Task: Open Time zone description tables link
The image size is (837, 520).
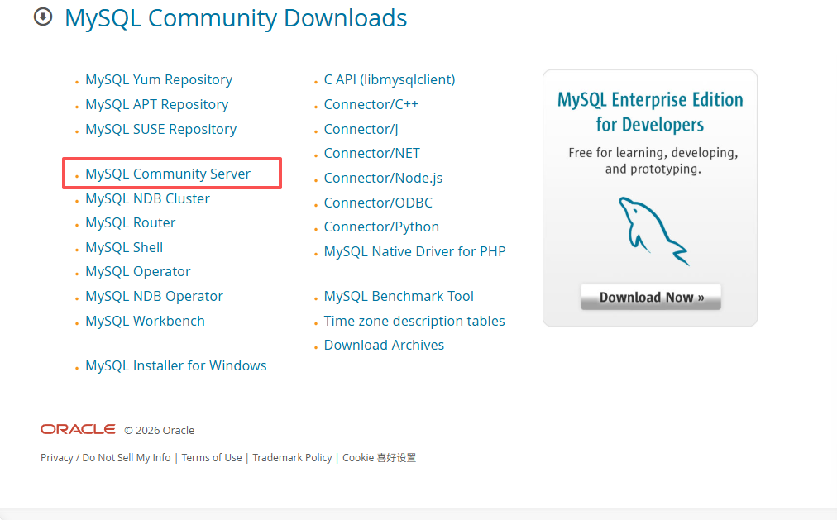Action: 414,321
